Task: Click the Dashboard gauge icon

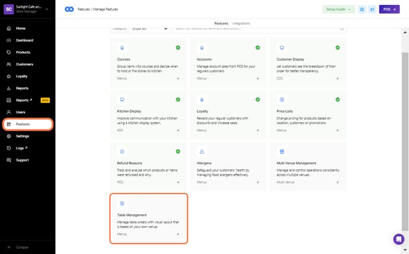Action: click(9, 40)
